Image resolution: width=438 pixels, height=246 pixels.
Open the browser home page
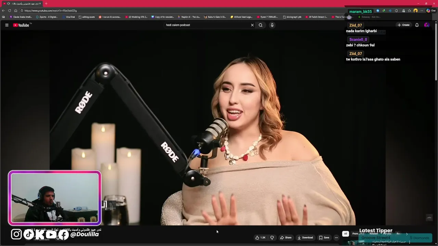(x=16, y=11)
